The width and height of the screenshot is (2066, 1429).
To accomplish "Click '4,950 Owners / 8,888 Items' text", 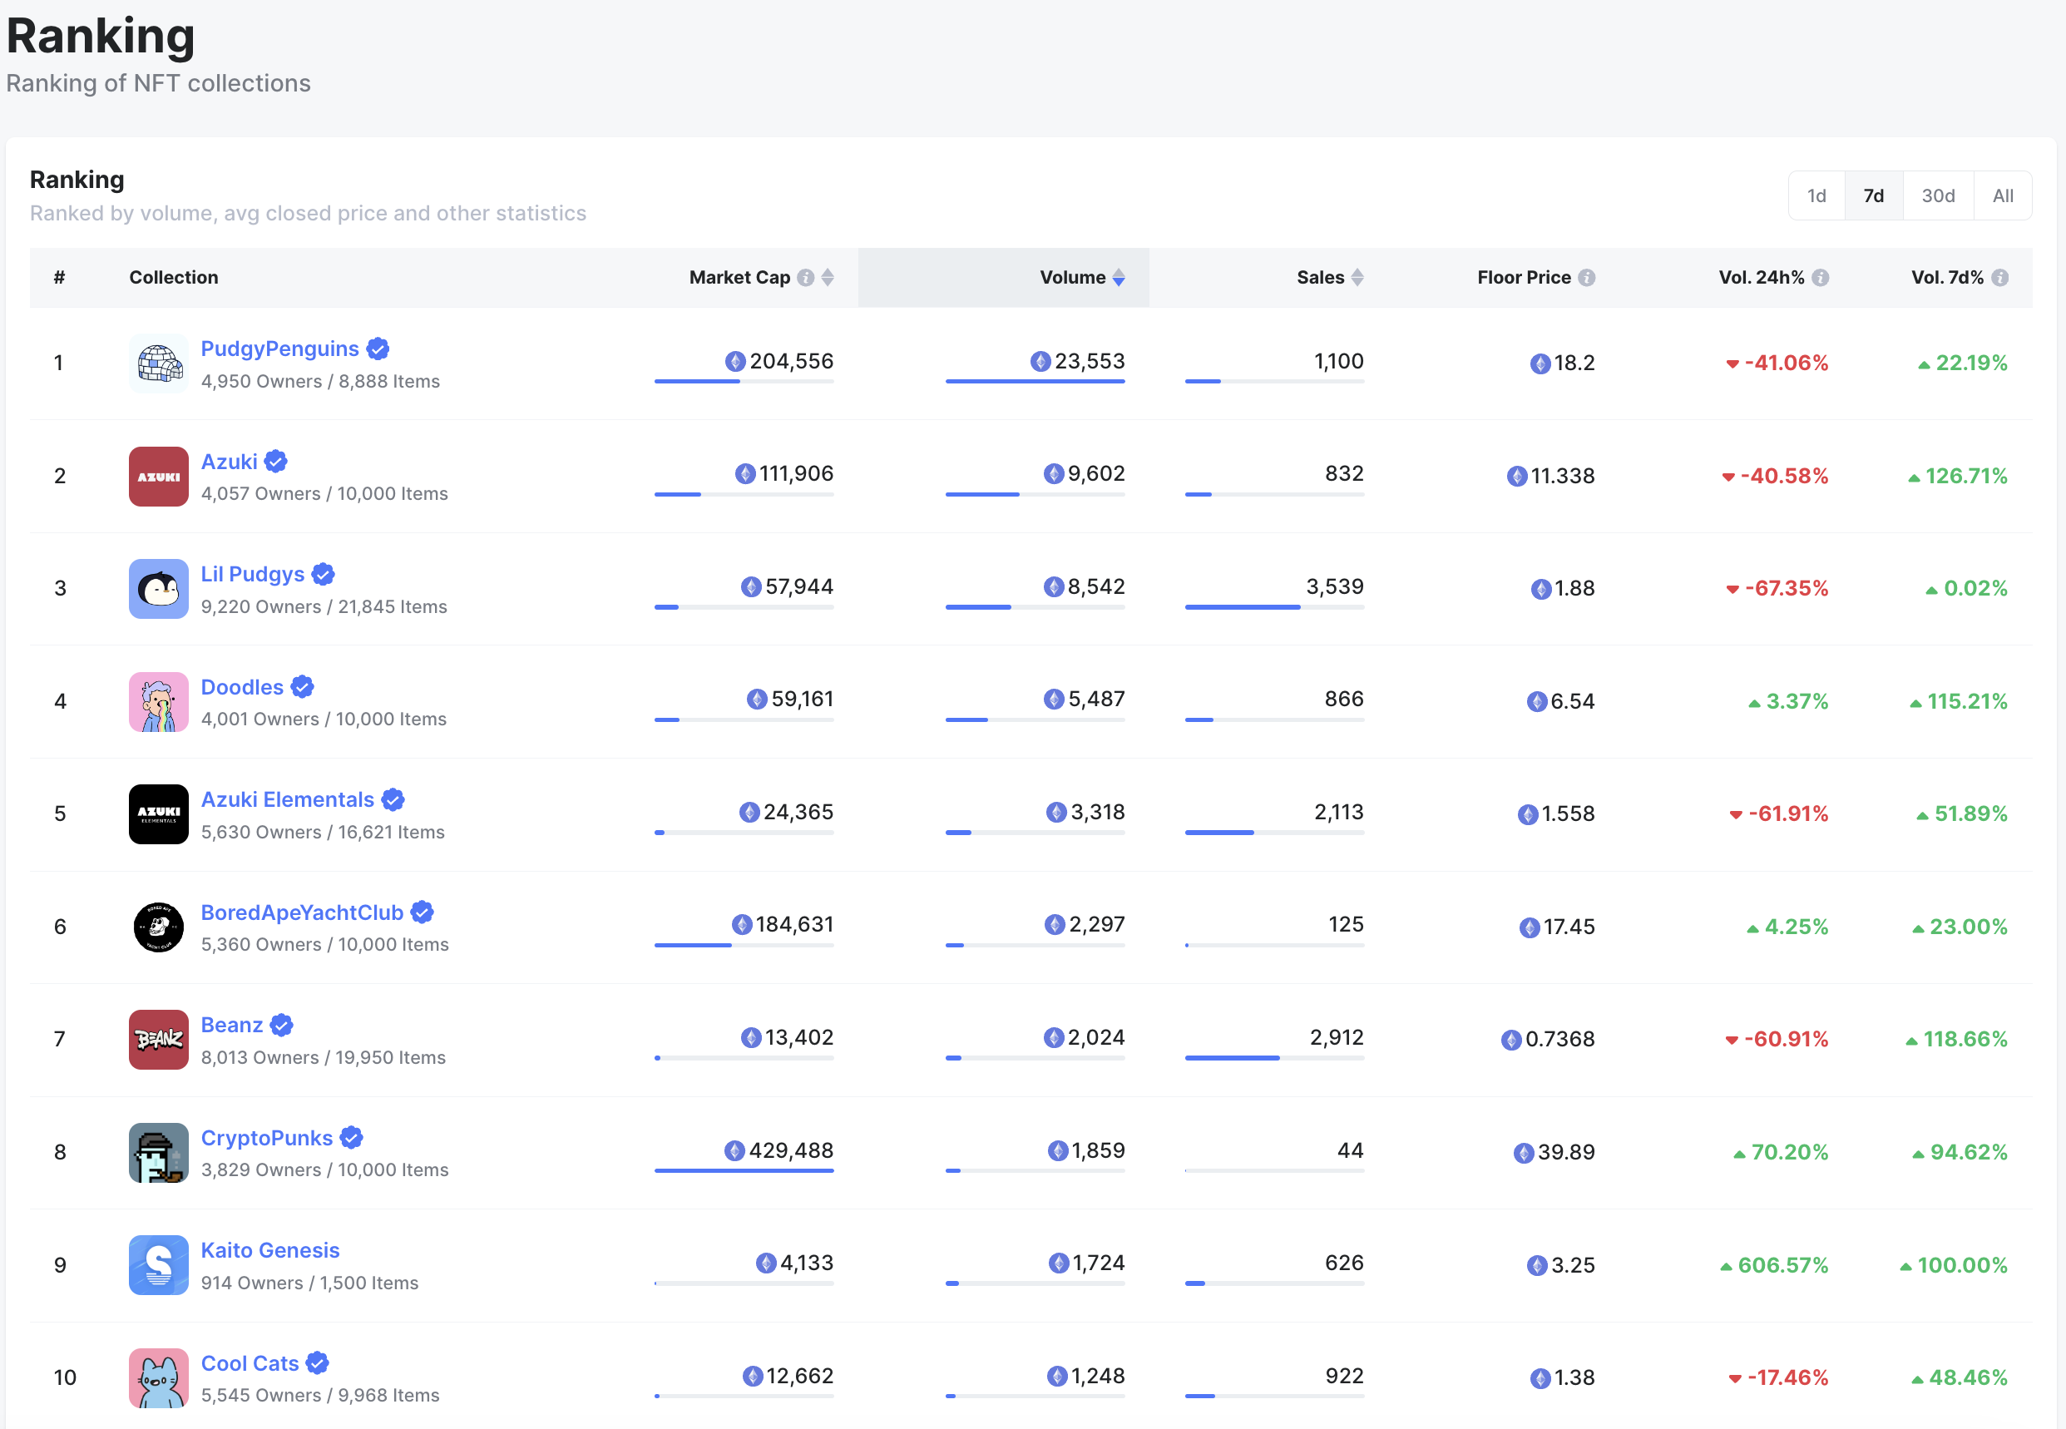I will pyautogui.click(x=320, y=382).
